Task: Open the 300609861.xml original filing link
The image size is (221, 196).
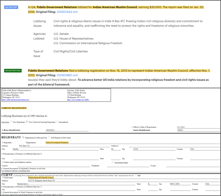Action: [x=67, y=75]
